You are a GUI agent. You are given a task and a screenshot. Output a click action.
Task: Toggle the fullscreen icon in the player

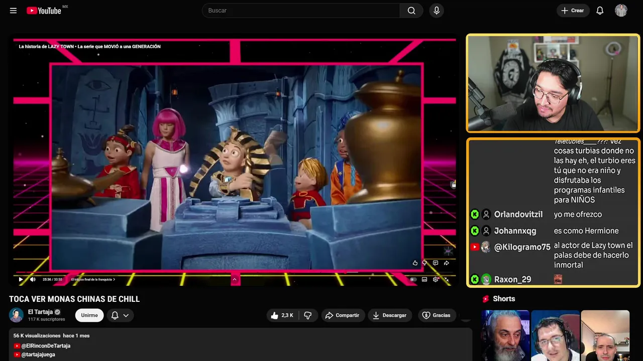click(447, 279)
